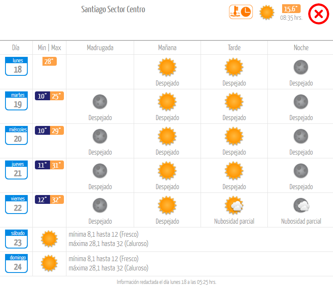Click the lunes Noche moon icon
This screenshot has width=333, height=286.
[301, 67]
